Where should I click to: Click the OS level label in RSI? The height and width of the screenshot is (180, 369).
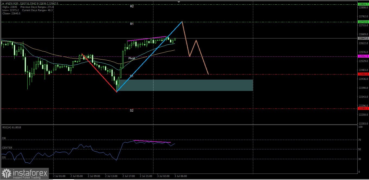pyautogui.click(x=4, y=157)
